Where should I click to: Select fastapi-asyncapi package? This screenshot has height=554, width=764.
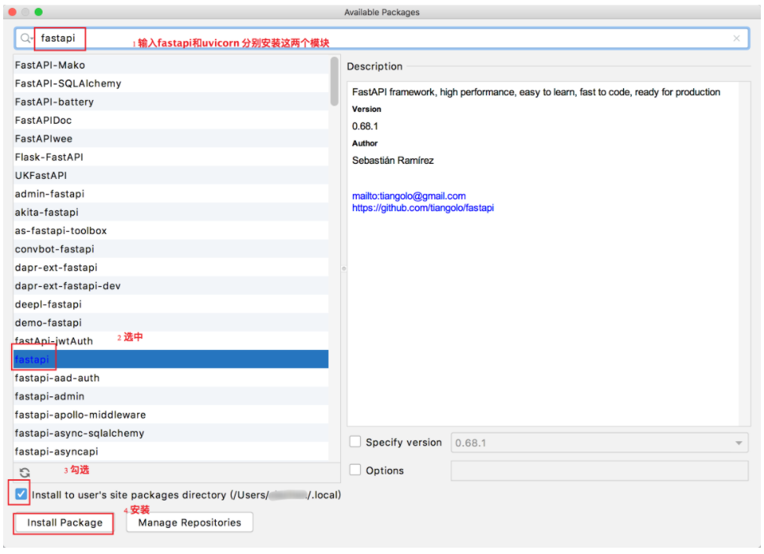click(171, 452)
